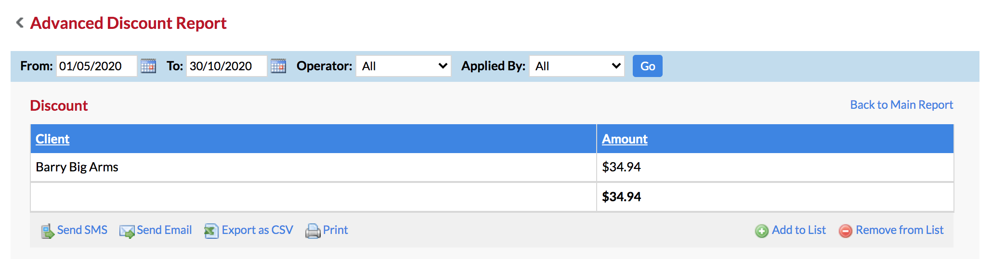Click the Send Email link text
Image resolution: width=992 pixels, height=259 pixels.
(x=164, y=230)
